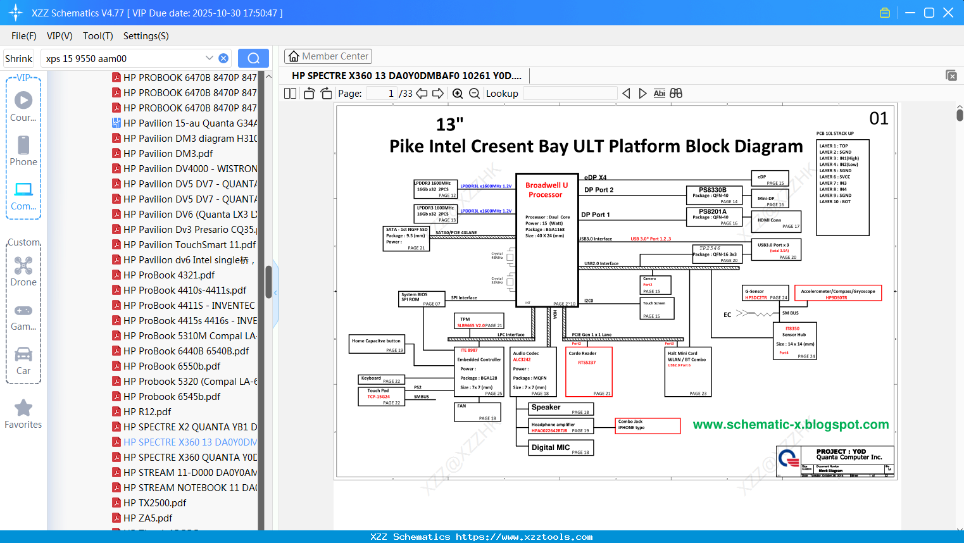
Task: Open HP Pavilion TouchSmart 11.pdf
Action: pos(184,244)
